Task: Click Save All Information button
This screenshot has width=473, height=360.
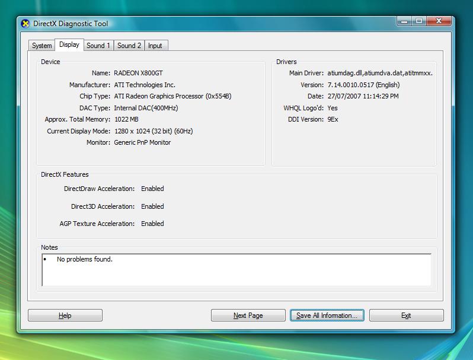Action: [327, 316]
